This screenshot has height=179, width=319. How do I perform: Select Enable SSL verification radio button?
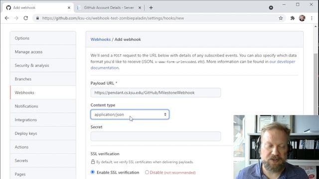(93, 172)
